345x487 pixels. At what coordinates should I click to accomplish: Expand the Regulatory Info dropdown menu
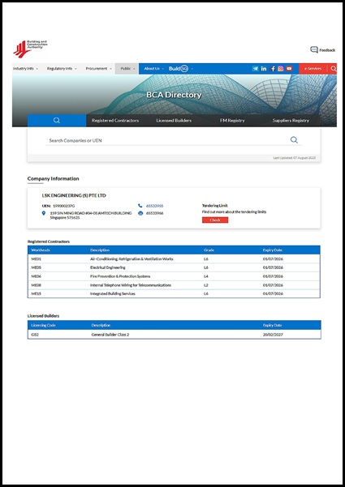click(62, 69)
